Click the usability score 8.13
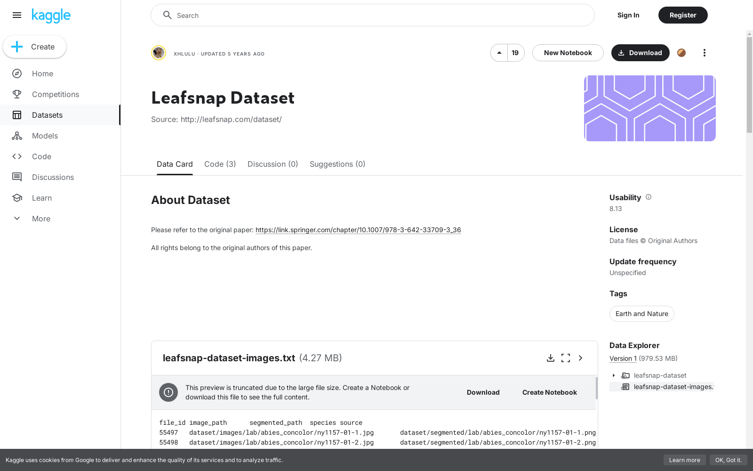Viewport: 753px width, 471px height. (x=616, y=209)
